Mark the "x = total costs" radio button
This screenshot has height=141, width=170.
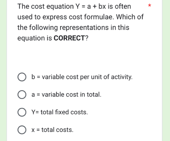22,130
